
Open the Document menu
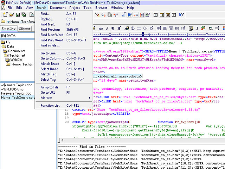pos(58,7)
